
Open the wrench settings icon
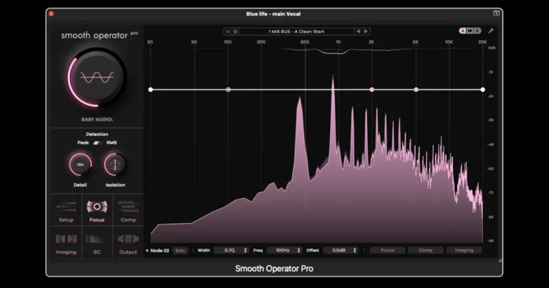[491, 31]
